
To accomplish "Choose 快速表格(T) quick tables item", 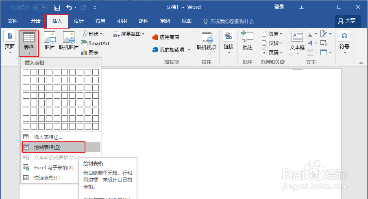I will point(50,177).
